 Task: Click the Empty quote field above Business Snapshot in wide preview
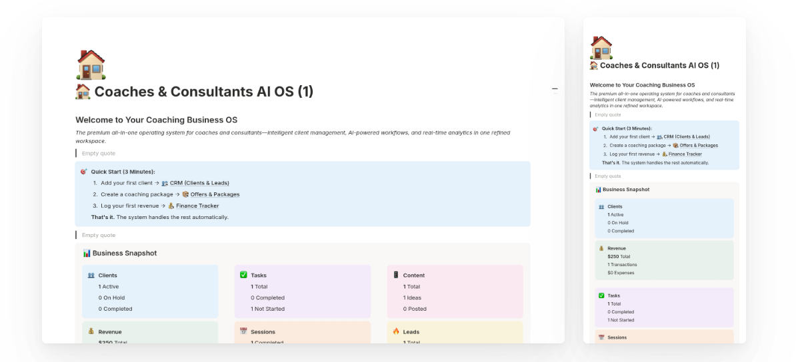pos(99,235)
